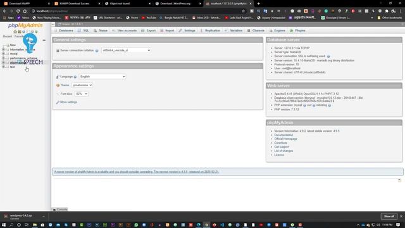The height and width of the screenshot is (228, 405).
Task: Open the Windows Start menu
Action: 4,225
